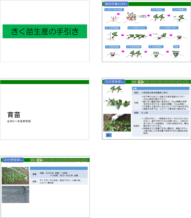This screenshot has height=218, width=191.
Task: Click the highlighted かぎ芽挿し progress chevron on 作業 slide
Action: 141,82
